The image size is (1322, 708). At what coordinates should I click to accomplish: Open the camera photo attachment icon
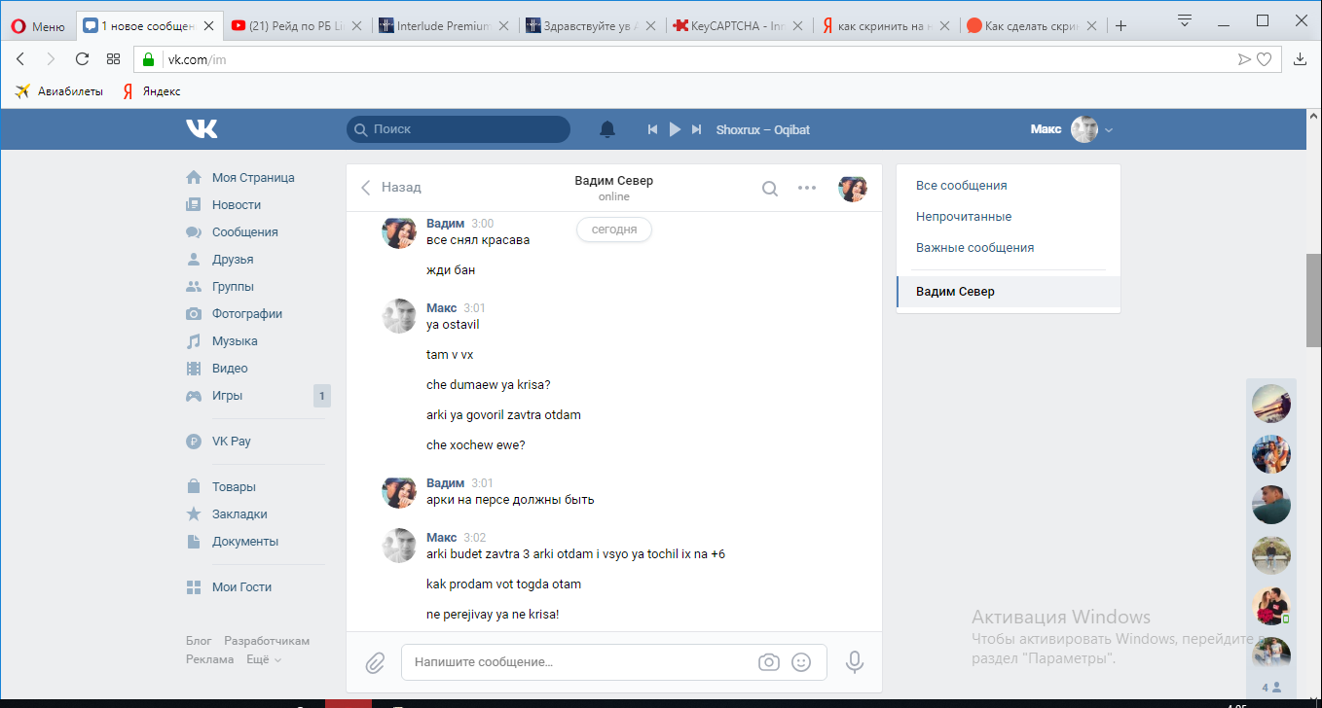[x=769, y=662]
